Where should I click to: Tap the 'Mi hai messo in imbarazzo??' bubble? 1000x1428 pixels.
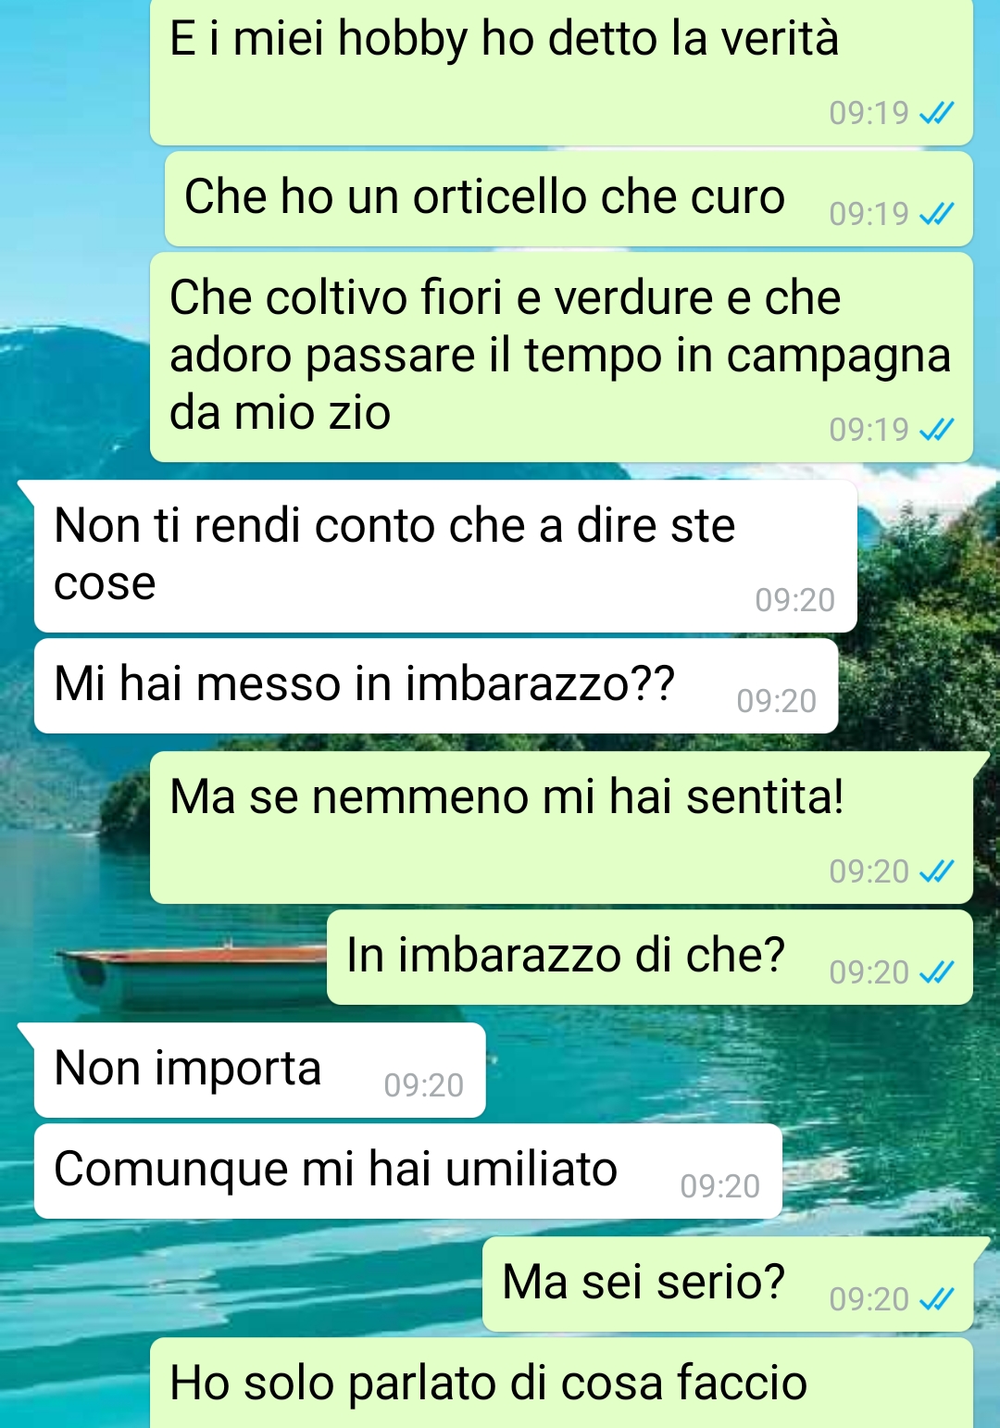436,686
